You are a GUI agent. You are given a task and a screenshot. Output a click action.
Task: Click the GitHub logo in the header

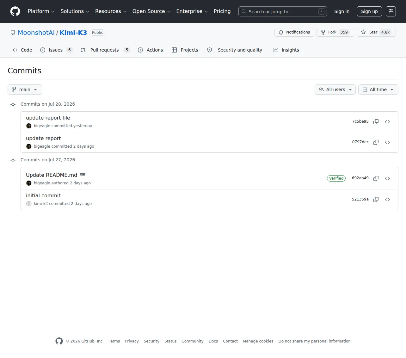pyautogui.click(x=15, y=11)
